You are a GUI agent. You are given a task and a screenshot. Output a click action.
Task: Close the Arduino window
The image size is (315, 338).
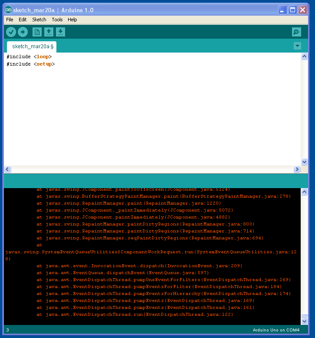click(302, 10)
